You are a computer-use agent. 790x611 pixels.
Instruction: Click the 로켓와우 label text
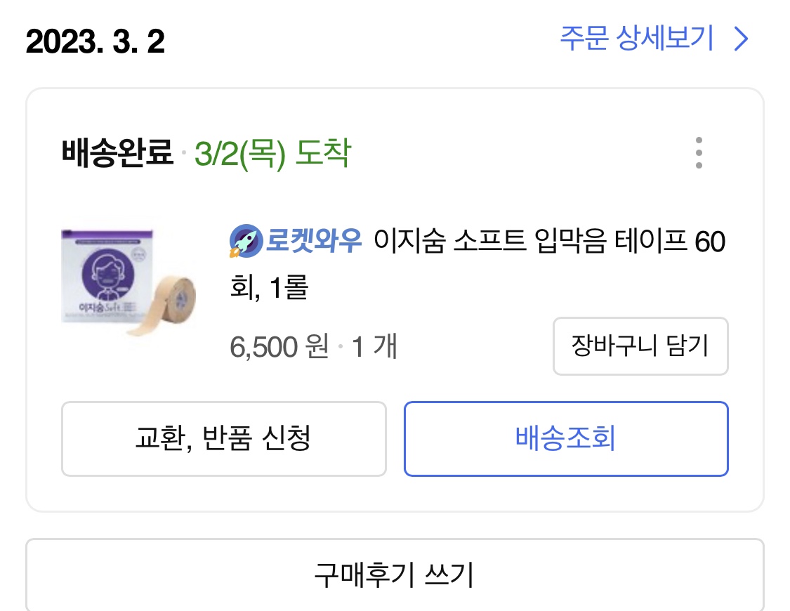[314, 242]
